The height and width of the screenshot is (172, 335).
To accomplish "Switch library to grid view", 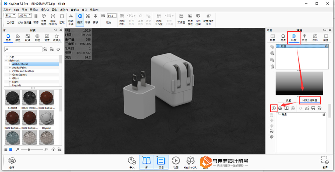I will pos(10,149).
